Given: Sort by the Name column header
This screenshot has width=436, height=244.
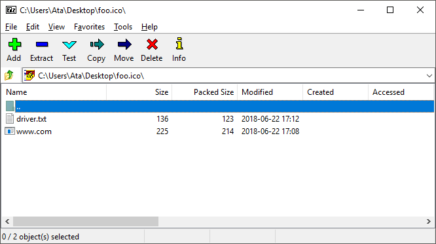Looking at the screenshot, I should click(54, 92).
